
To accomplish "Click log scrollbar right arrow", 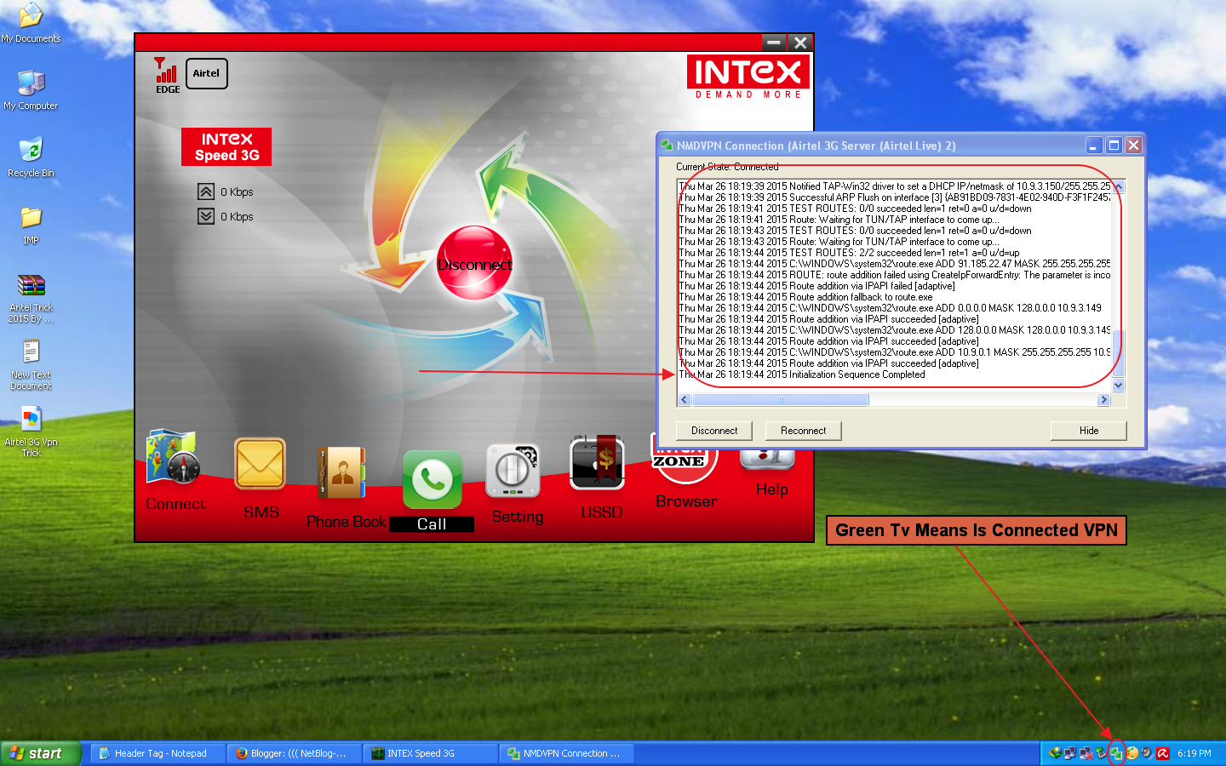I will [1104, 400].
